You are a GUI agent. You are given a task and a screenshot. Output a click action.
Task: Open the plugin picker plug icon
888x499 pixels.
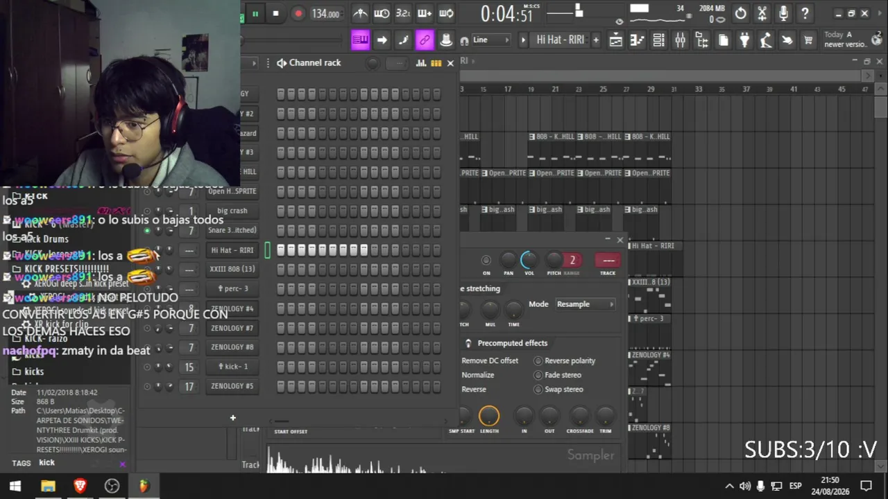pyautogui.click(x=744, y=40)
